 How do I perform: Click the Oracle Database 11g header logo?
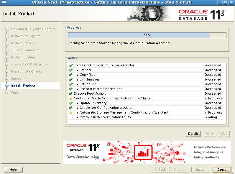(x=202, y=15)
